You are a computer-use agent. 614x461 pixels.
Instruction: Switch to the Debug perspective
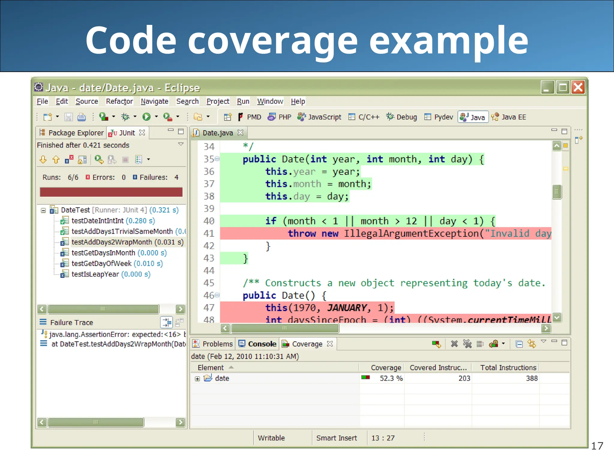click(401, 117)
